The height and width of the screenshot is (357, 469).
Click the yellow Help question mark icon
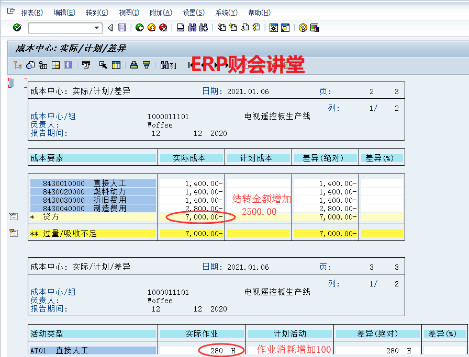coord(303,28)
